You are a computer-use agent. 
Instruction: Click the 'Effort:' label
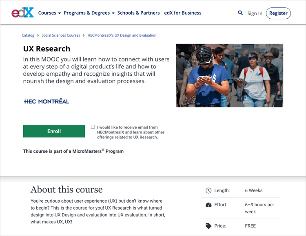point(221,205)
